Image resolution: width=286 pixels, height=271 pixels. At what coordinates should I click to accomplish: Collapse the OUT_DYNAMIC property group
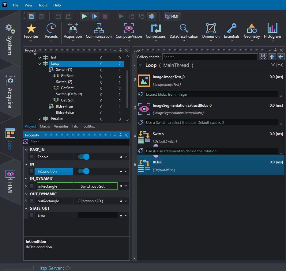(26, 194)
